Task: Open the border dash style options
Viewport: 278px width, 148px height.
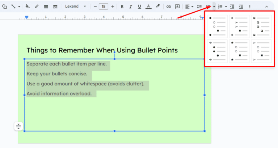Action: (55, 7)
